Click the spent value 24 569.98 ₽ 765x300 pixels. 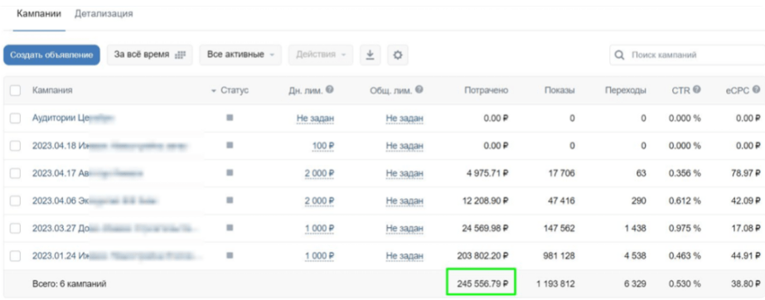[x=486, y=228]
